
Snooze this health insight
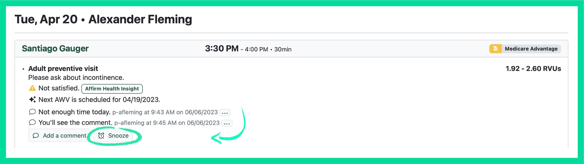(x=113, y=136)
